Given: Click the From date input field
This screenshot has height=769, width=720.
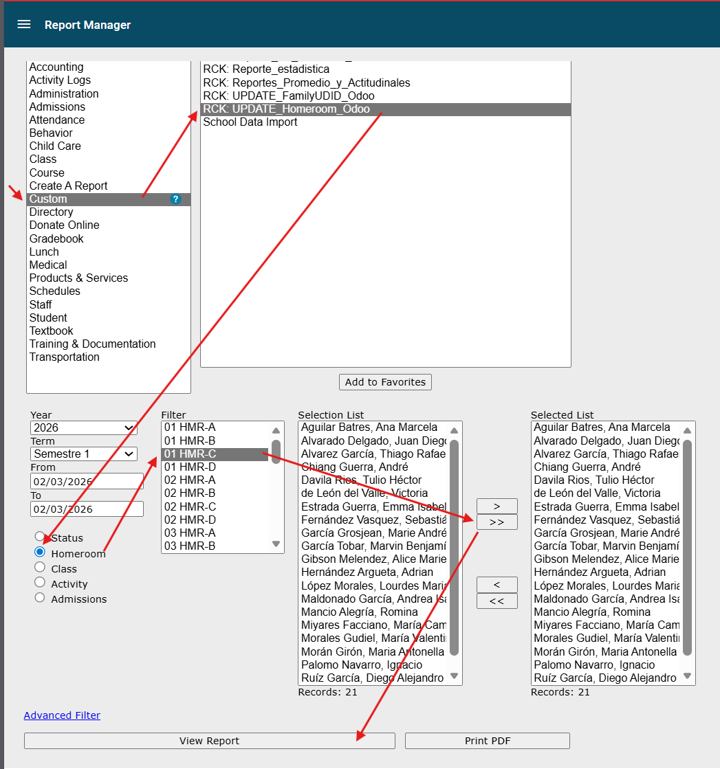Looking at the screenshot, I should click(x=87, y=481).
